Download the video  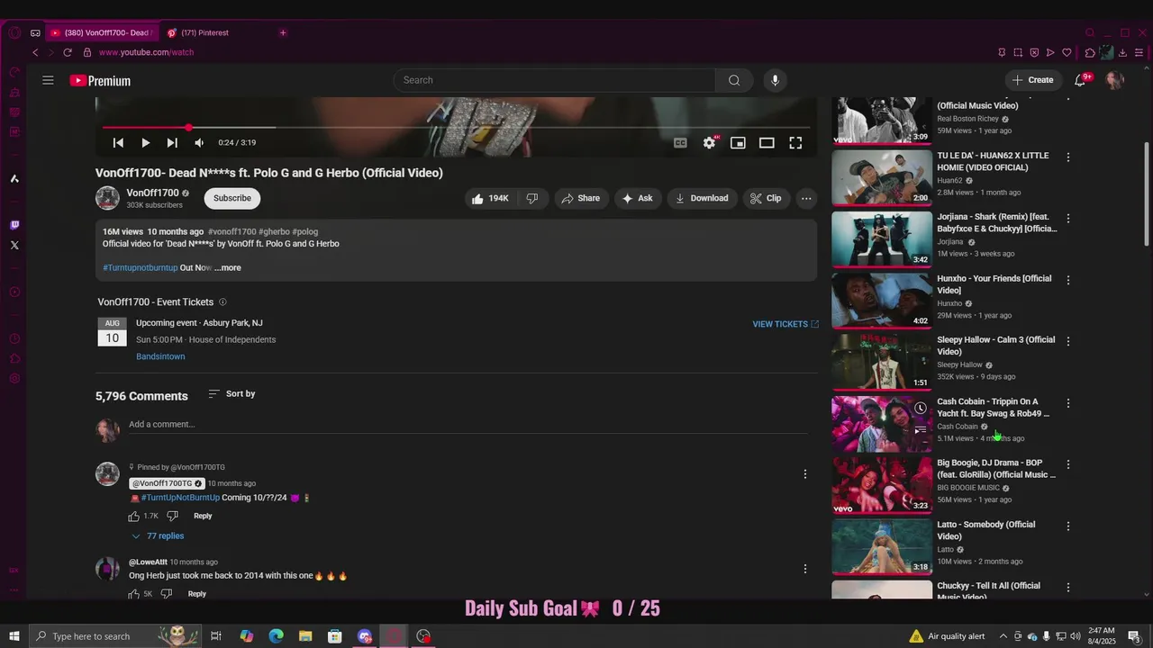coord(702,199)
